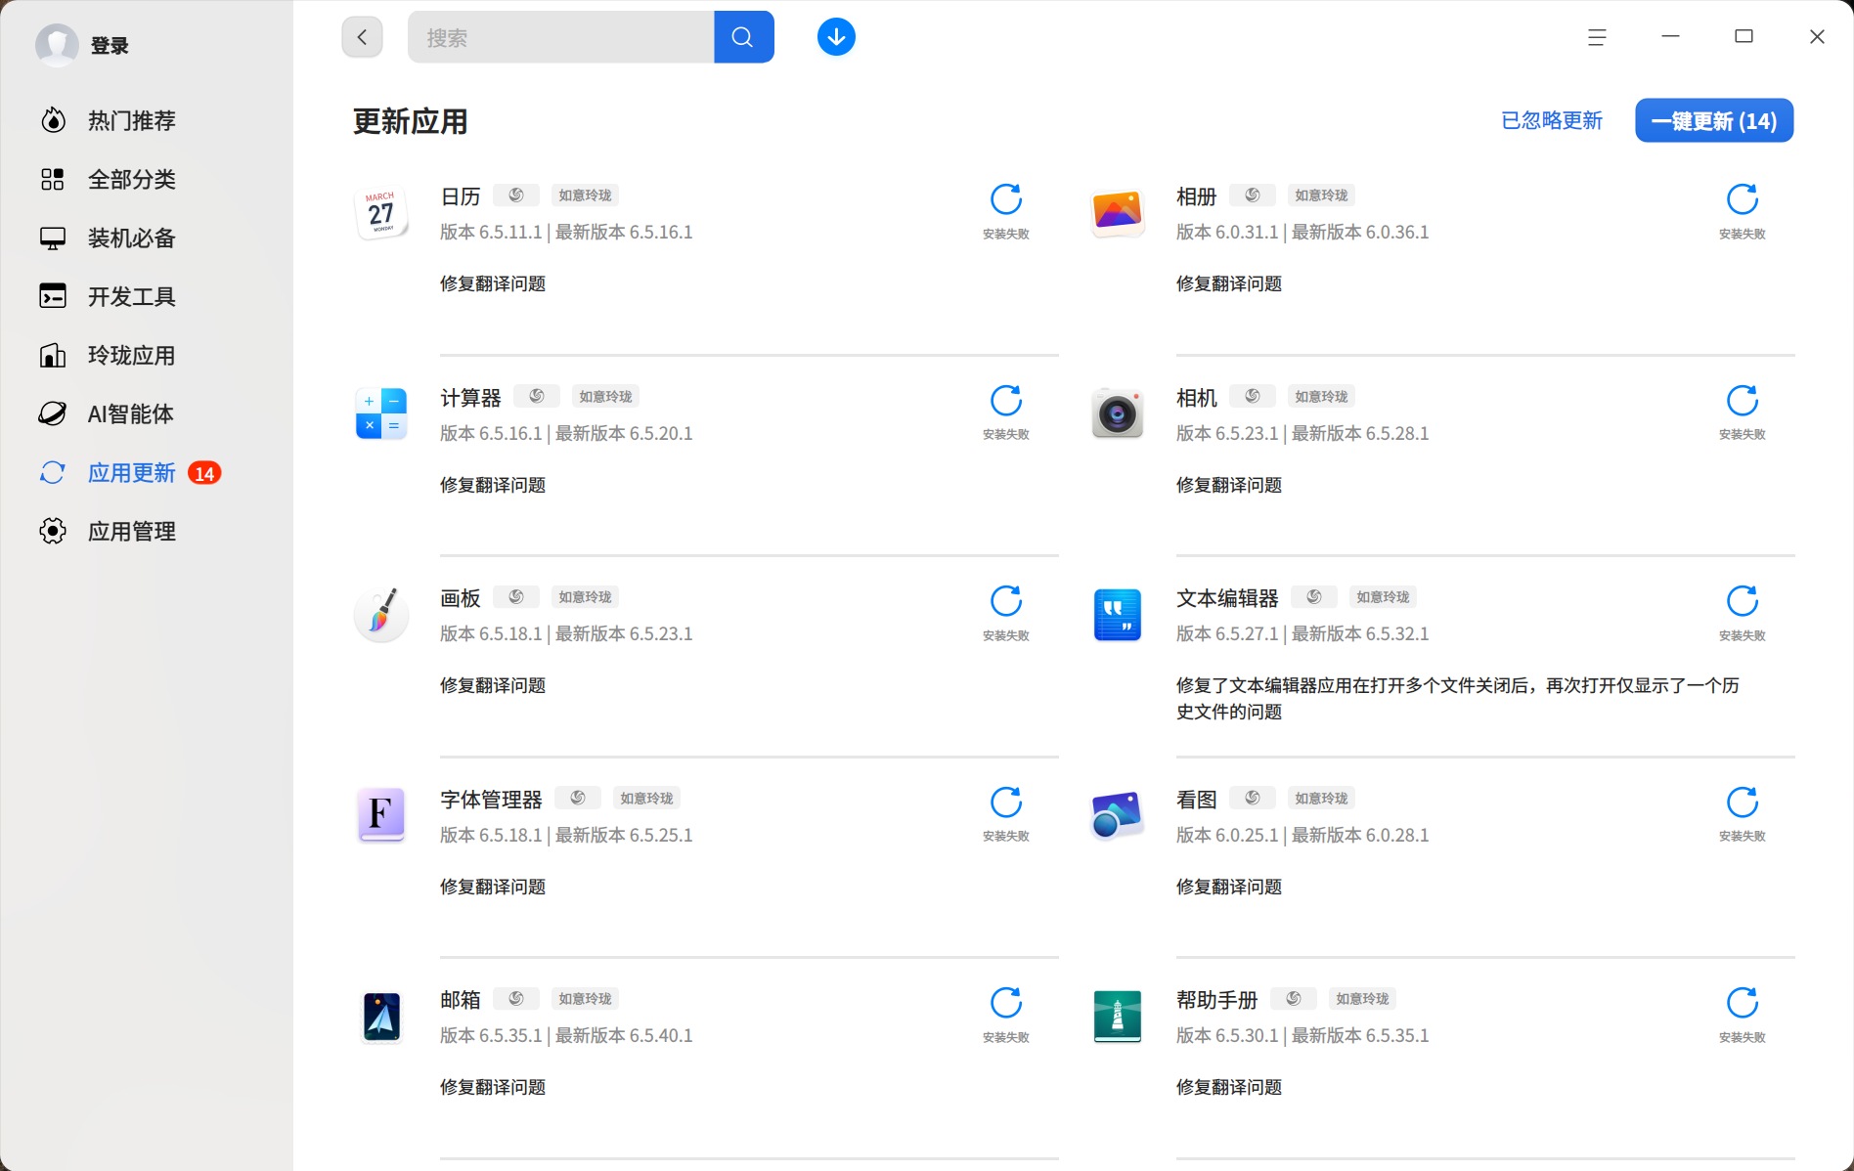Viewport: 1854px width, 1171px height.
Task: Click the 相册 album app icon
Action: [1118, 213]
